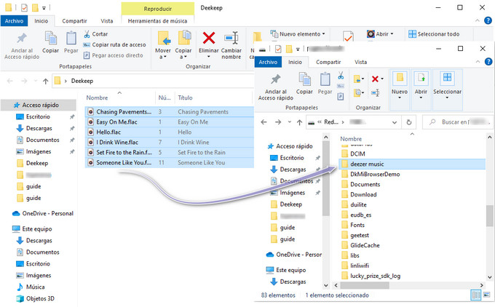Open Objetos 3D in Deekeep window sidebar
The height and width of the screenshot is (307, 495).
pyautogui.click(x=36, y=298)
